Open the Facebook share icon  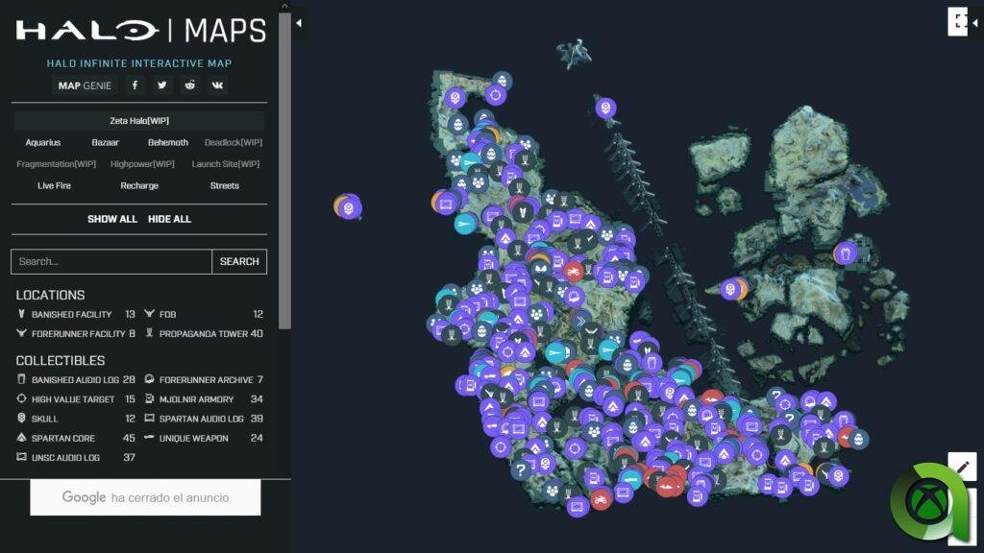pyautogui.click(x=135, y=85)
